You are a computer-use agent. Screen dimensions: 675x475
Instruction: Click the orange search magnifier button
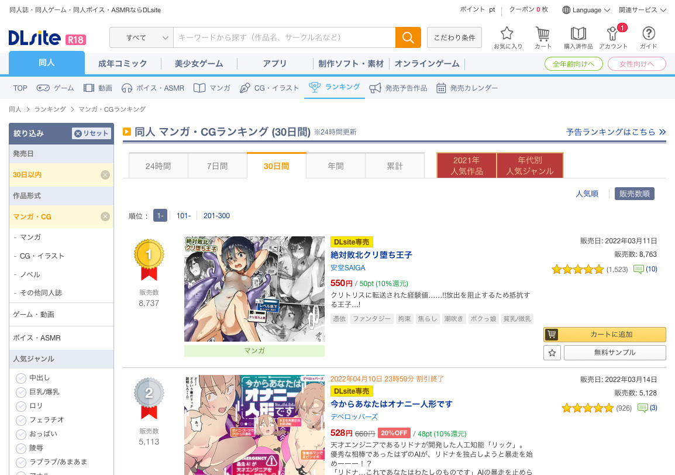(408, 37)
